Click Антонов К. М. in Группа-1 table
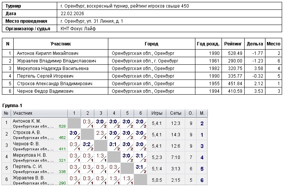The image size is (284, 187). [x=27, y=121]
